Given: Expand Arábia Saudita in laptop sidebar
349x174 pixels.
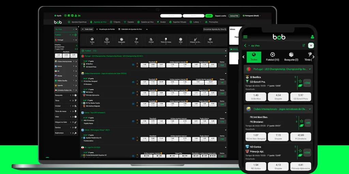Looking at the screenshot, I should pyautogui.click(x=77, y=81).
